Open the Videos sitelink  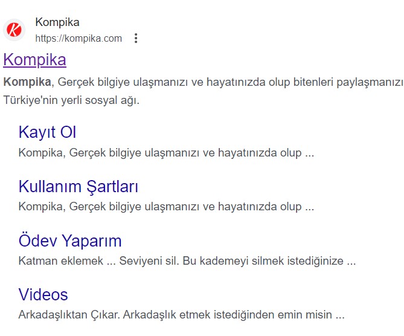pyautogui.click(x=43, y=294)
